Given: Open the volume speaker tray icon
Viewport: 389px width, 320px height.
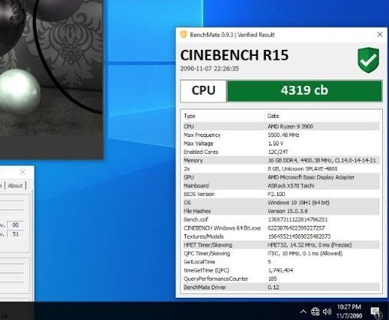Looking at the screenshot, I should point(327,312).
